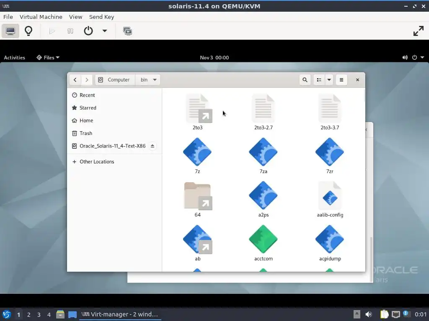The height and width of the screenshot is (321, 429).
Task: Select the acpidump executable
Action: [x=330, y=243]
